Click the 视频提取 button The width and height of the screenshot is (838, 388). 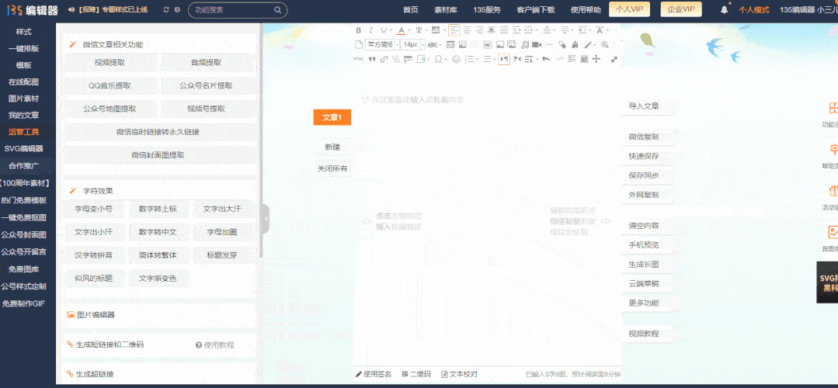pos(110,63)
